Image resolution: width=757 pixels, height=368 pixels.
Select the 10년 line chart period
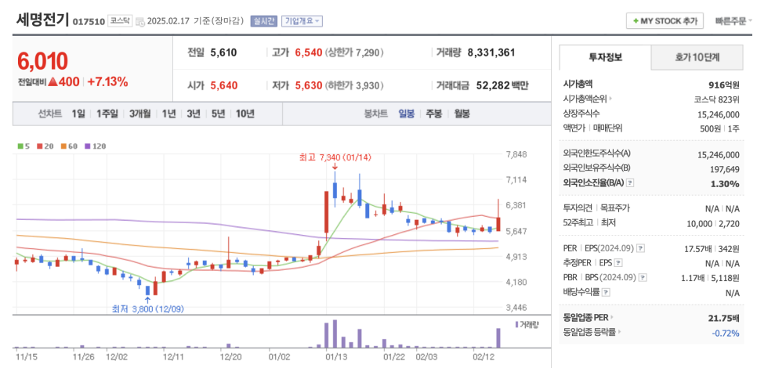(244, 114)
